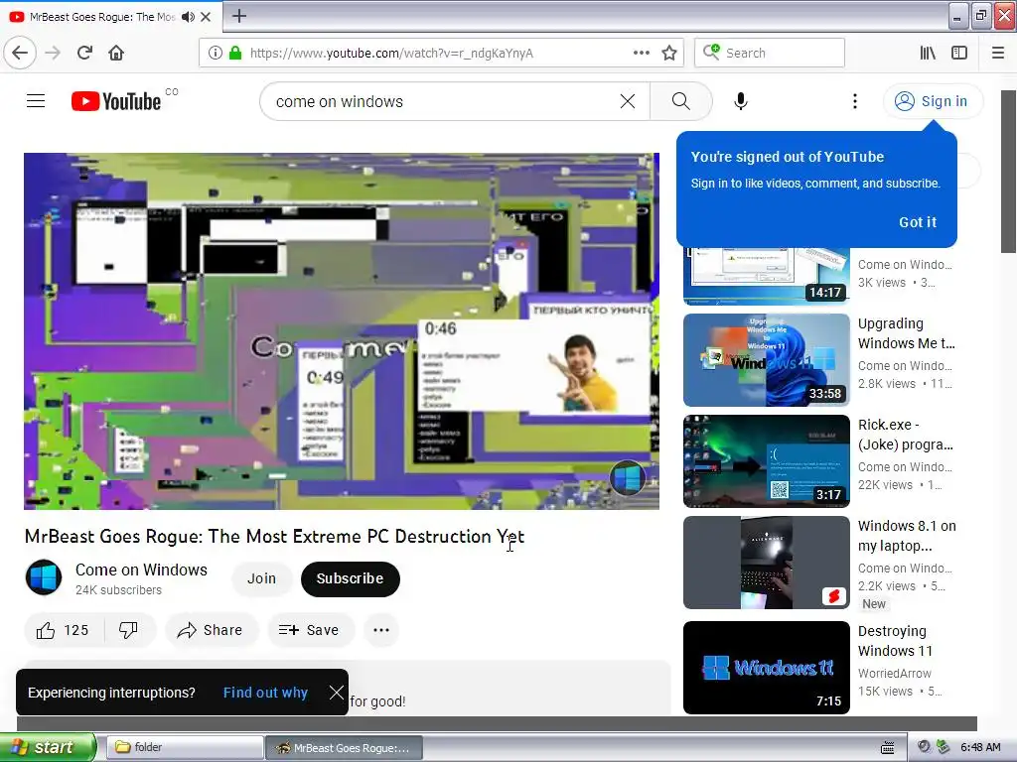
Task: Click Sign in button
Action: tap(933, 101)
